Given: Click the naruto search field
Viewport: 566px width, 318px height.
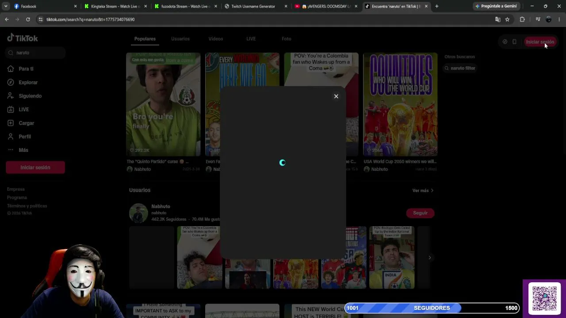Looking at the screenshot, I should [x=35, y=53].
